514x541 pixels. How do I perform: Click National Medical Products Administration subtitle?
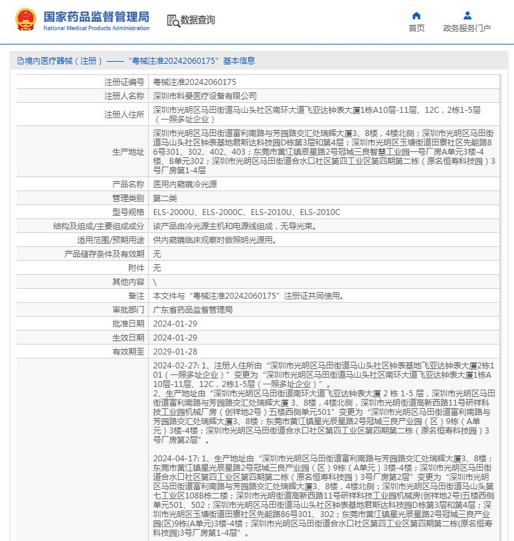[96, 29]
